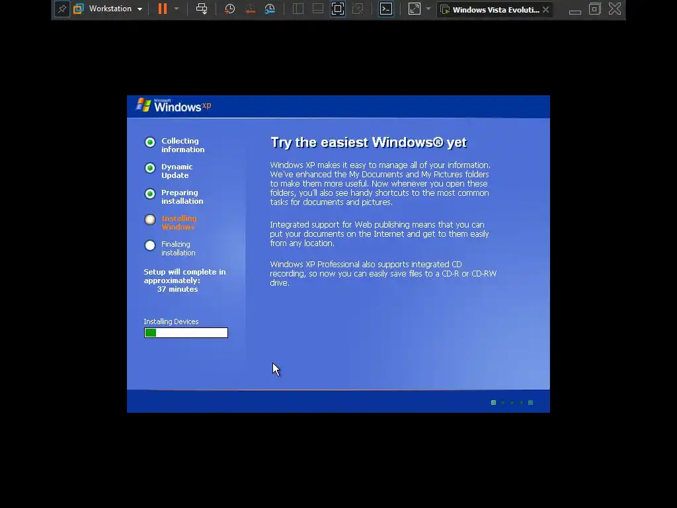Take a snapshot of the VM
Screen dimensions: 677x508
point(229,9)
